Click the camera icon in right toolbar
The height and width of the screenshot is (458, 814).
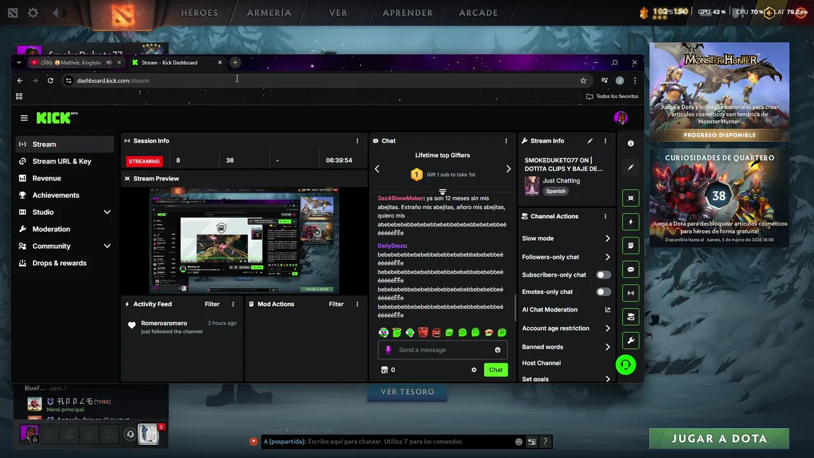[631, 317]
